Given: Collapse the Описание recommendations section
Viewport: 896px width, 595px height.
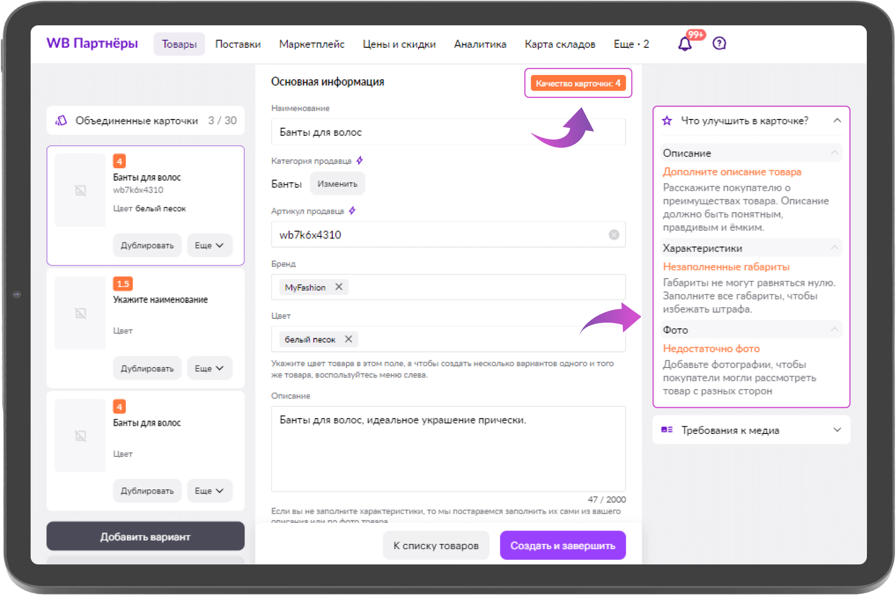Looking at the screenshot, I should [x=834, y=153].
